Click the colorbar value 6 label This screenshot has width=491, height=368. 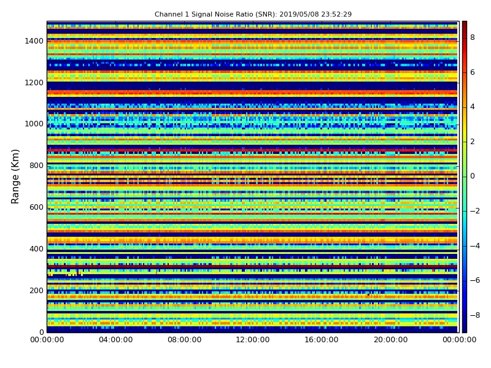473,72
